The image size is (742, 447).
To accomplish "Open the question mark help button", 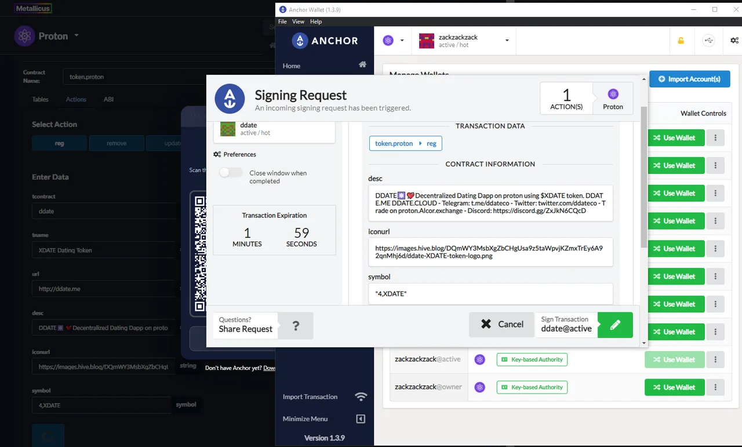I will pyautogui.click(x=296, y=325).
